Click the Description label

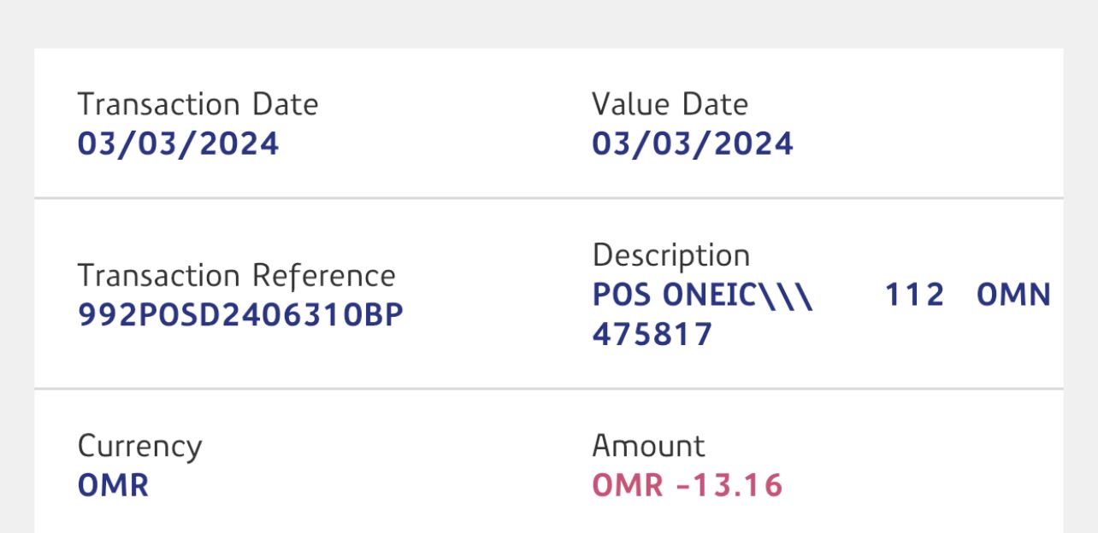pos(670,255)
